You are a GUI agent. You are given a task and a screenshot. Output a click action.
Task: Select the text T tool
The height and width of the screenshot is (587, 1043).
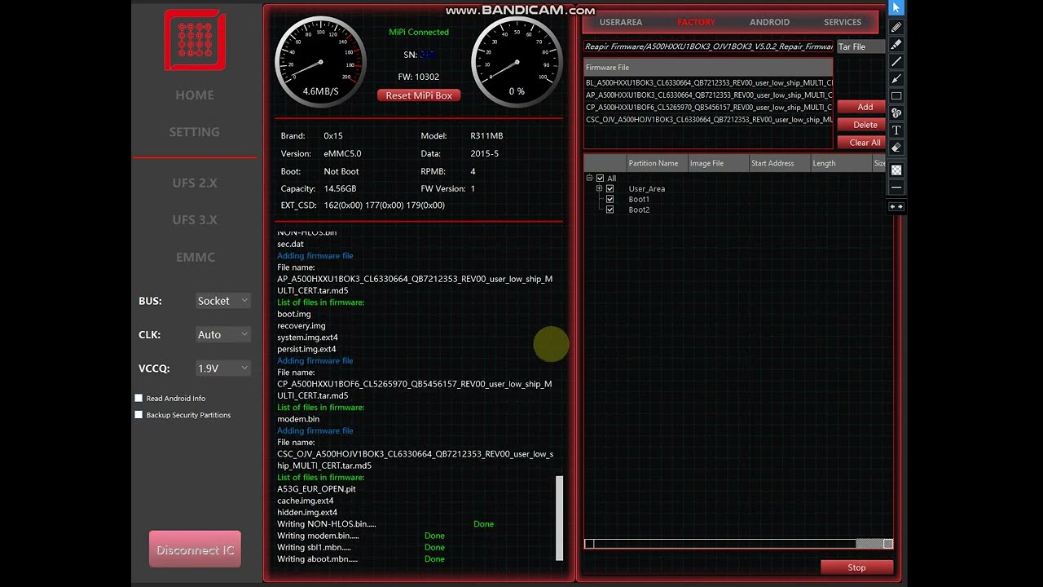click(896, 130)
